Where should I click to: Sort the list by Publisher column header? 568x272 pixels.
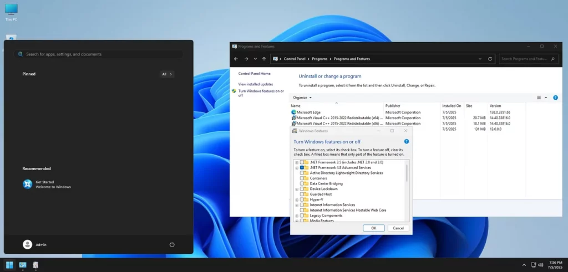(393, 105)
